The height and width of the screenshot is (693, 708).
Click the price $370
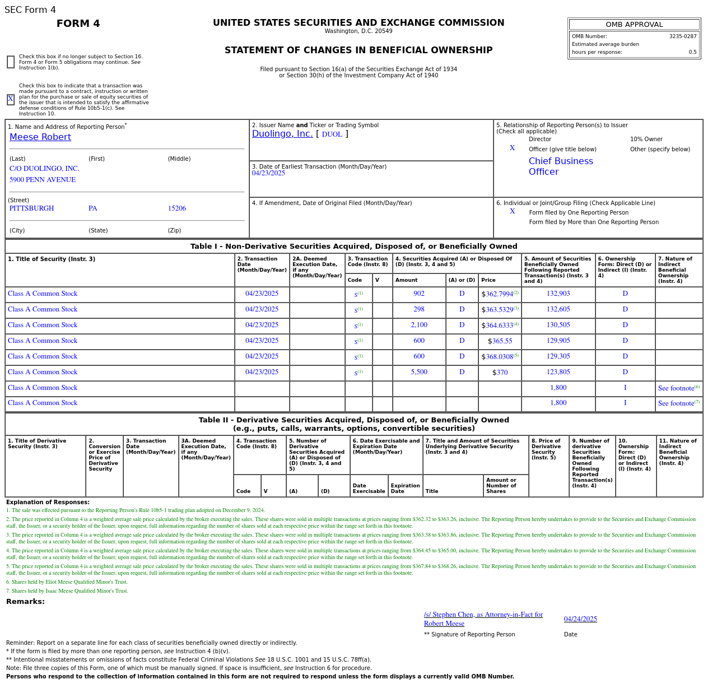[x=500, y=373]
